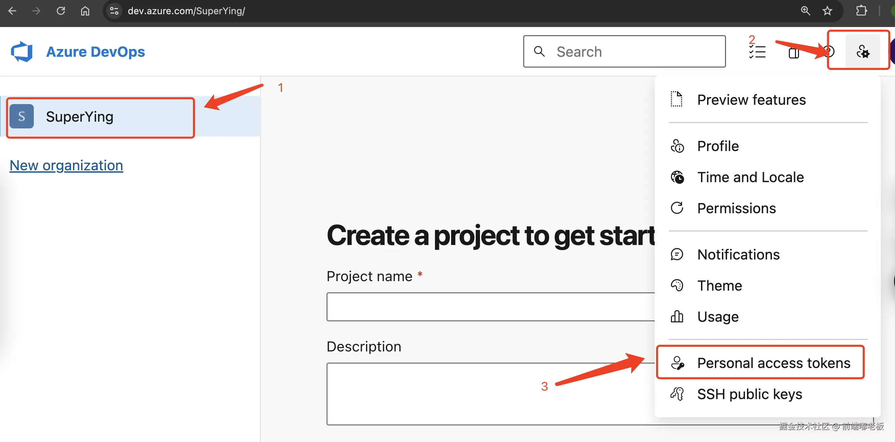Bookmark page with the star icon
Image resolution: width=895 pixels, height=442 pixels.
point(827,11)
